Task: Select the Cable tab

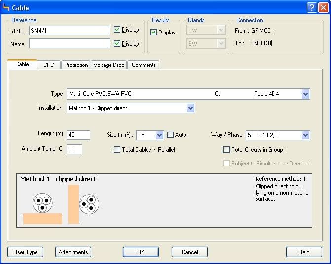Action: 22,64
